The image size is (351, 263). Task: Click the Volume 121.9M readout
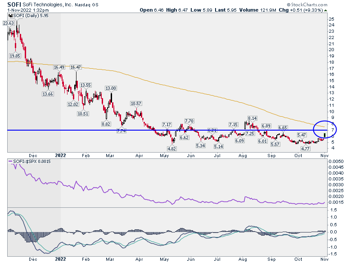pyautogui.click(x=257, y=10)
